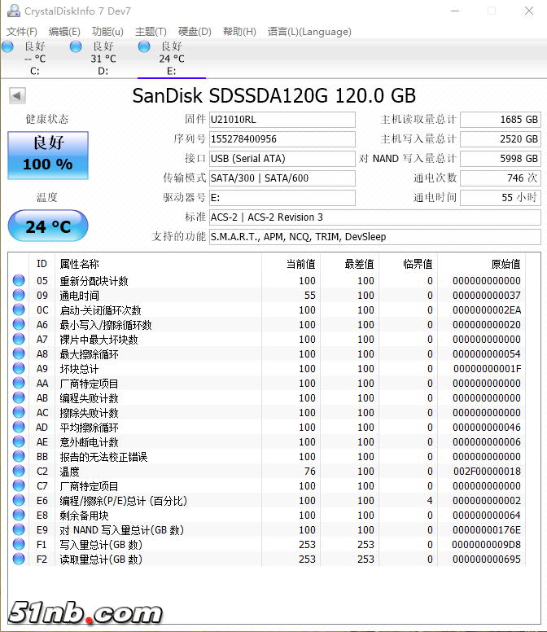This screenshot has width=547, height=632.
Task: Click the CrystalDiskInfo app icon in title bar
Action: [x=13, y=11]
